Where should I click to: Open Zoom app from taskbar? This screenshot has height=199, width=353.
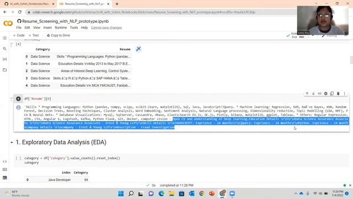(232, 193)
